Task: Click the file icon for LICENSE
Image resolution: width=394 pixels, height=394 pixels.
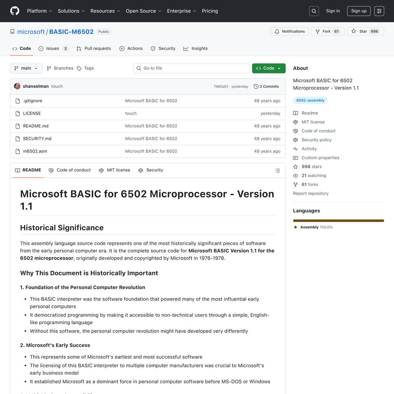Action: coord(18,113)
